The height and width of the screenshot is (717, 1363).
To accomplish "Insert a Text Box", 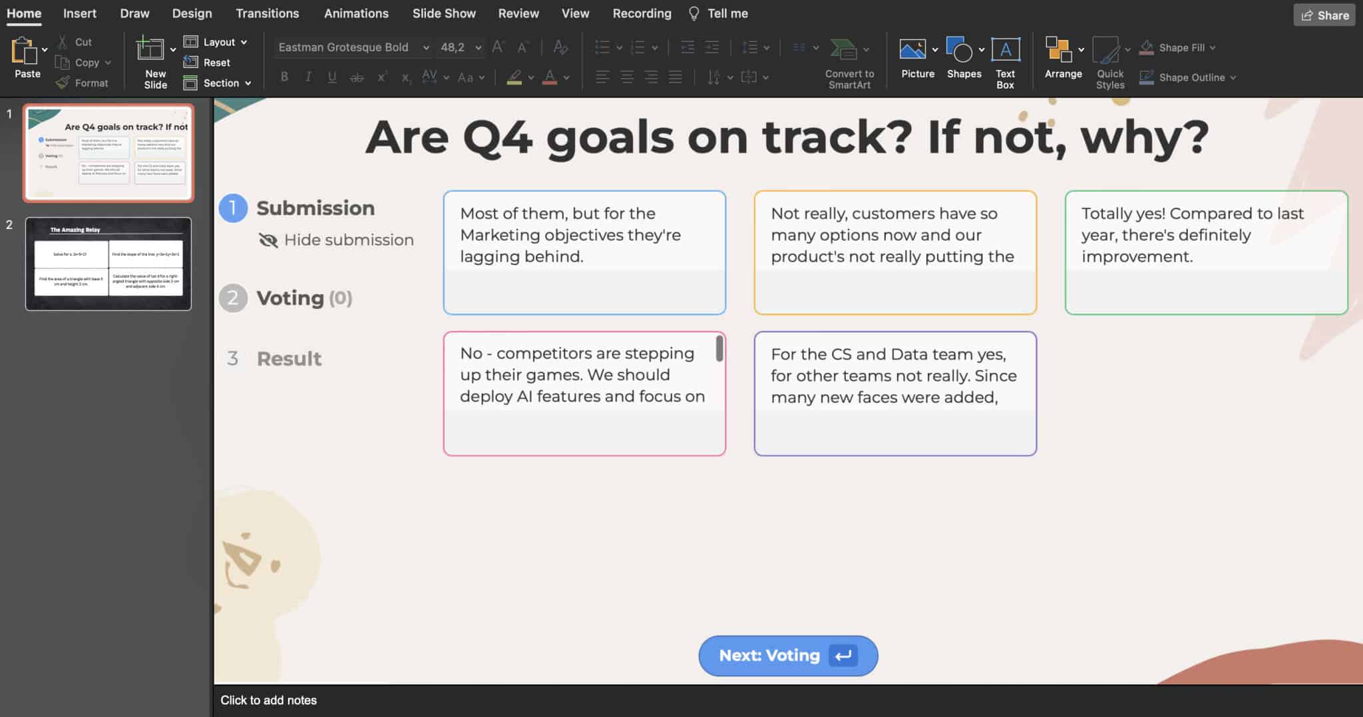I will tap(1005, 50).
